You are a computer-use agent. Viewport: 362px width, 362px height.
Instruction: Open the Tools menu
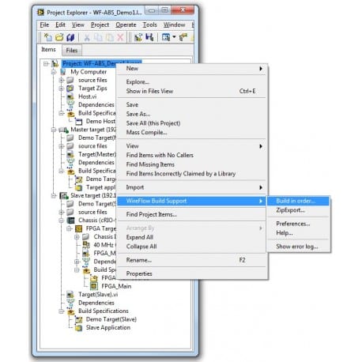pyautogui.click(x=150, y=25)
